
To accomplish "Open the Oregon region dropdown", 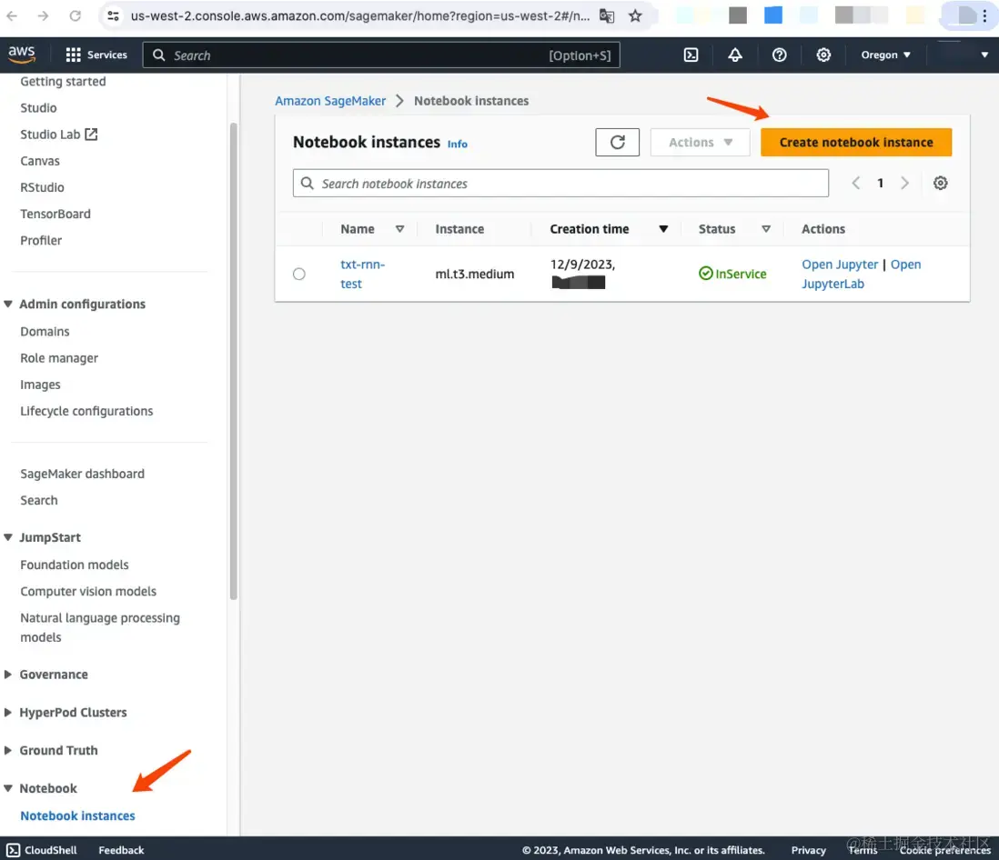I will [x=885, y=55].
